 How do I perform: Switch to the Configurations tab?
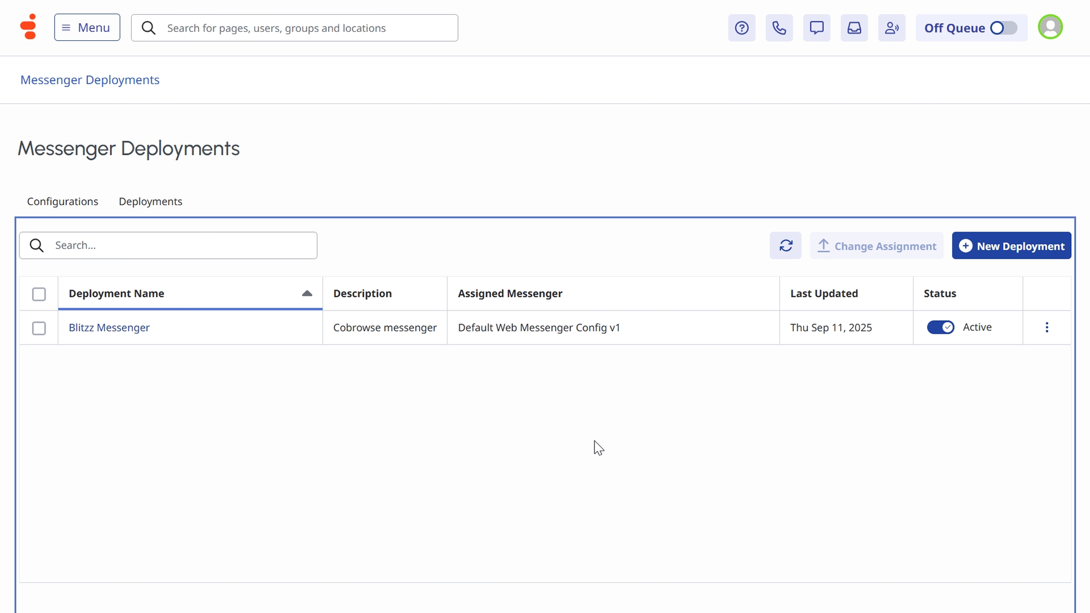tap(62, 201)
